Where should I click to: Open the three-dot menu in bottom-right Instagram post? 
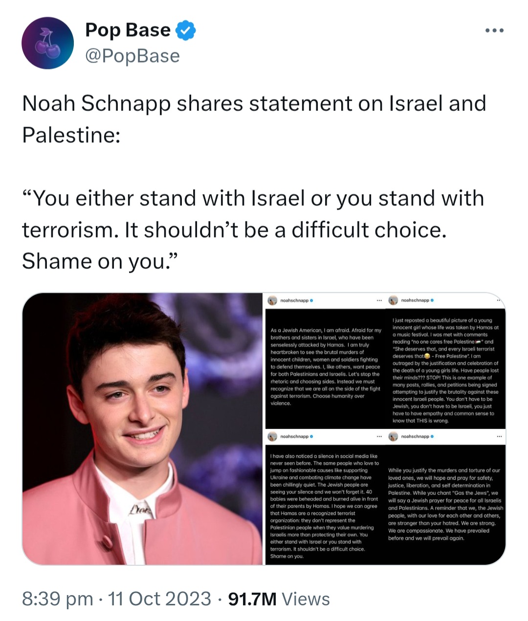(x=499, y=436)
